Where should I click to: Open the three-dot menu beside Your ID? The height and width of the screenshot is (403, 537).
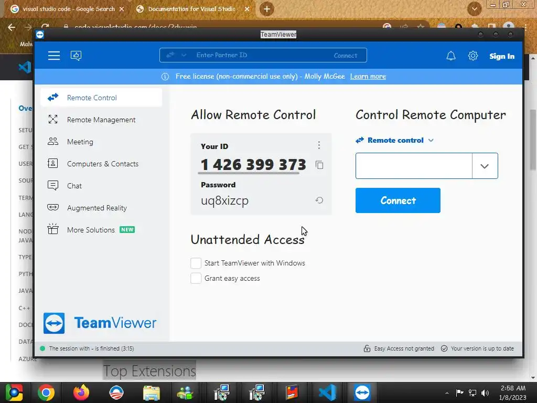click(319, 145)
